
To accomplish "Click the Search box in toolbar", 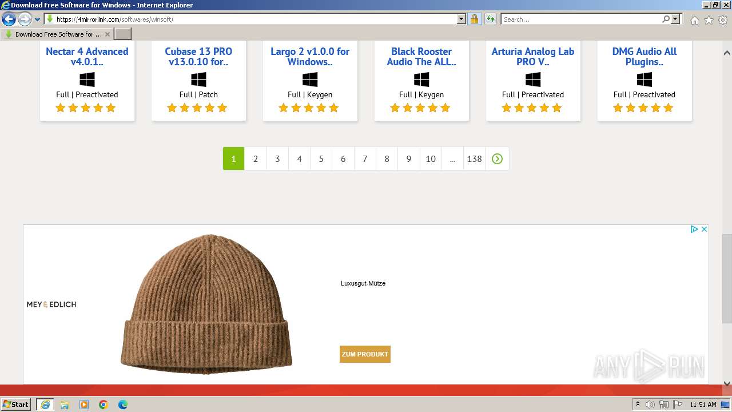I will (581, 19).
